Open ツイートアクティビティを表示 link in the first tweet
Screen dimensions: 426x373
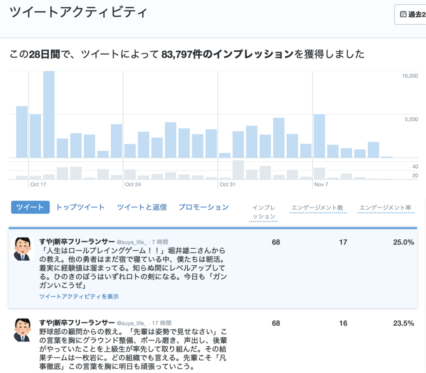[x=79, y=296]
